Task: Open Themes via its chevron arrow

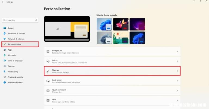Action: click(x=177, y=71)
